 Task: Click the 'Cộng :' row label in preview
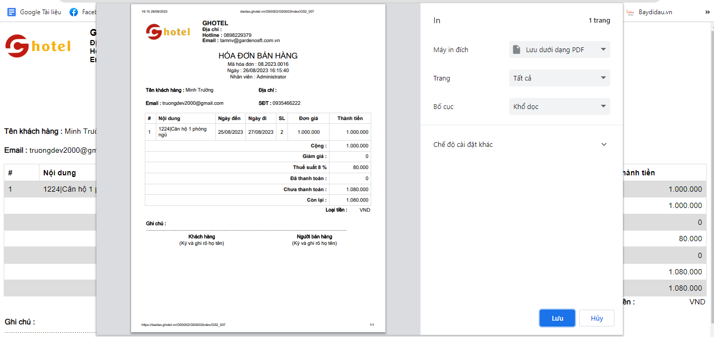[x=319, y=146]
